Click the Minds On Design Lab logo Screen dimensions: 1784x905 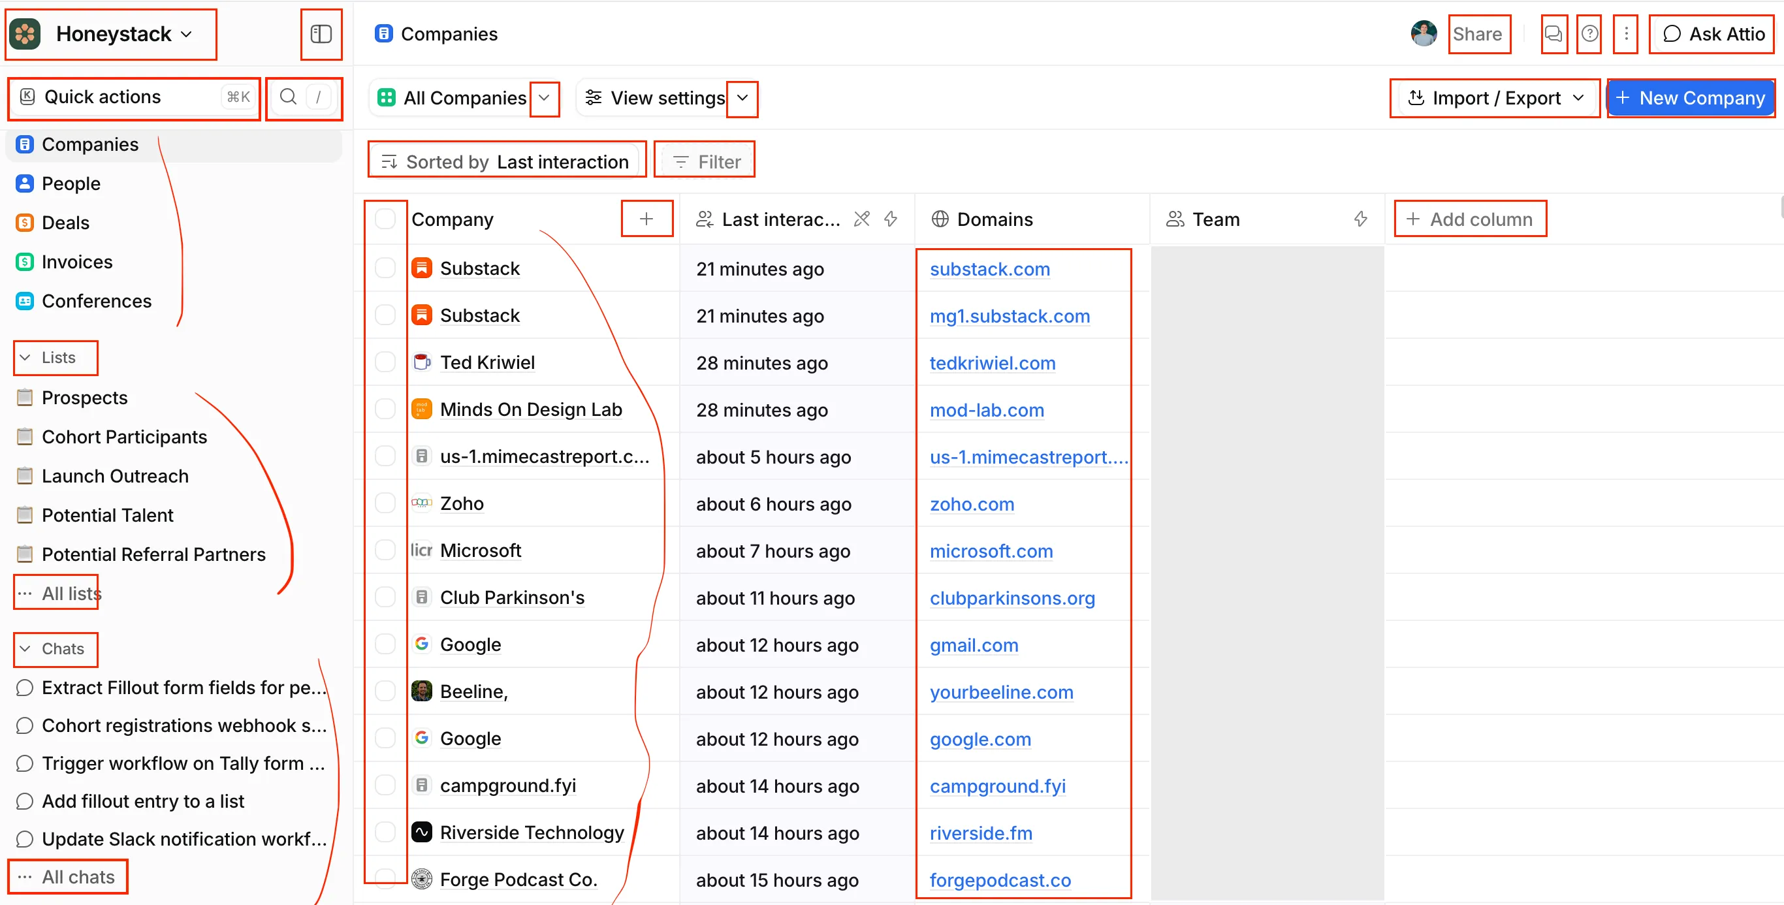point(422,409)
